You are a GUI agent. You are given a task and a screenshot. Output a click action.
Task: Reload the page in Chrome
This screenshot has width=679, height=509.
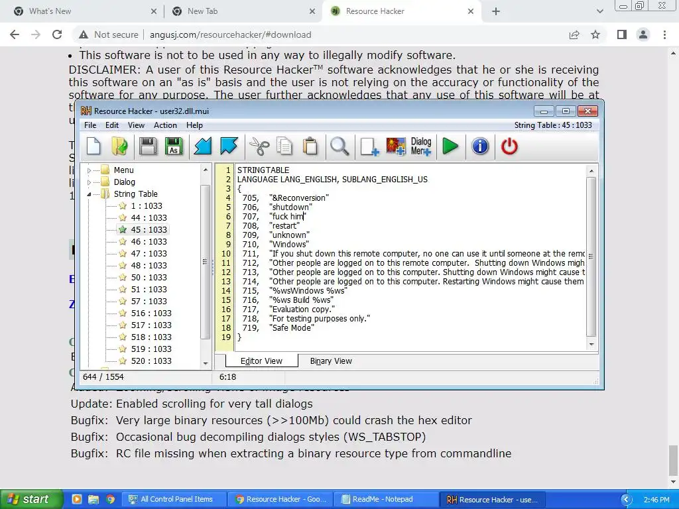57,34
